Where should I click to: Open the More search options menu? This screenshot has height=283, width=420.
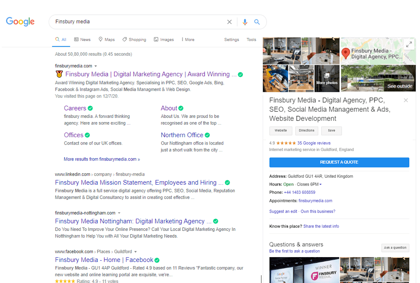click(188, 40)
